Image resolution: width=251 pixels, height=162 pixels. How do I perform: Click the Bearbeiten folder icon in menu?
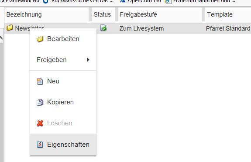pos(40,39)
